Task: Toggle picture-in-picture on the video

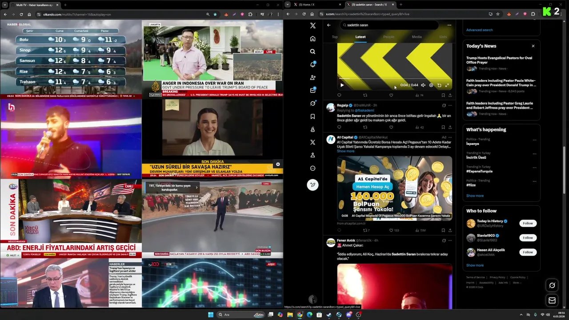Action: pos(439,85)
